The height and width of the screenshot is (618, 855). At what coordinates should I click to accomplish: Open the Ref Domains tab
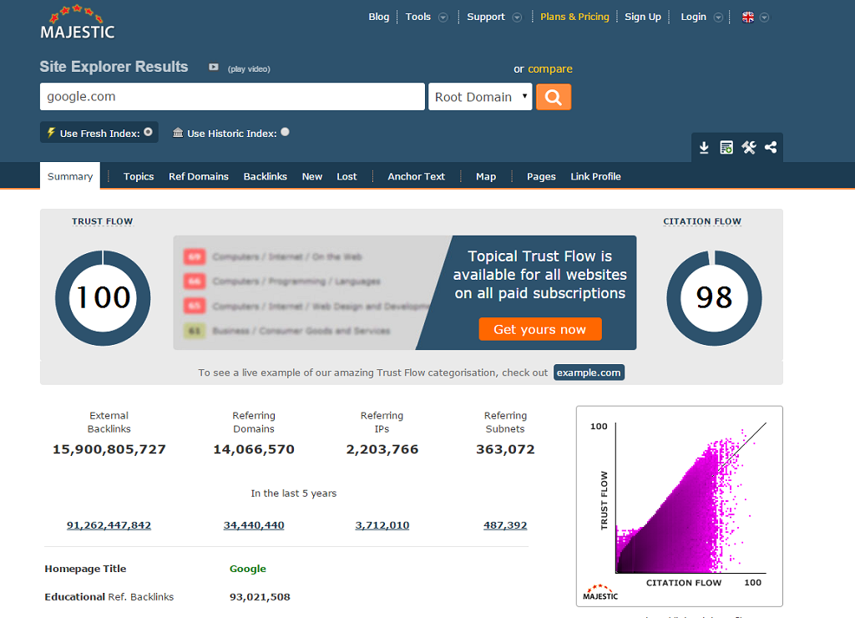199,176
